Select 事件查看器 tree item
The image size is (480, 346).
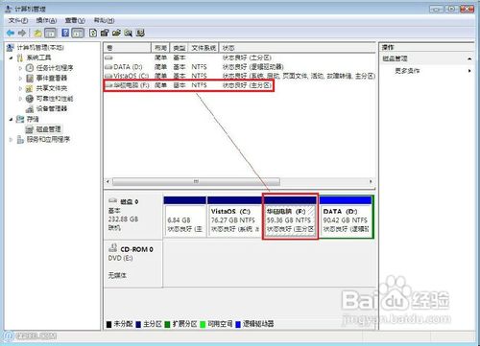pos(52,79)
